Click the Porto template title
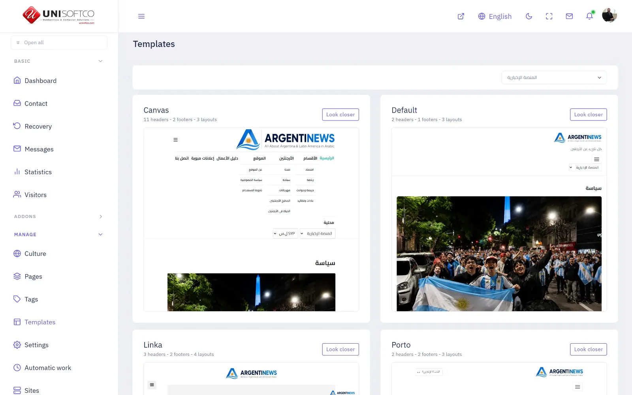This screenshot has width=632, height=395. click(401, 345)
